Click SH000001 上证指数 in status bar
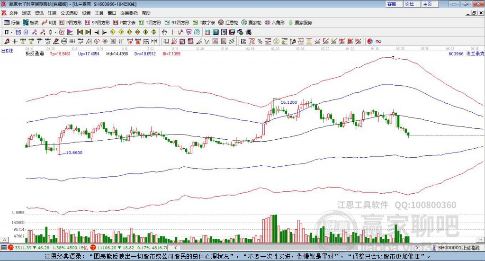Viewport: 485px width, 261px height. 458,248
